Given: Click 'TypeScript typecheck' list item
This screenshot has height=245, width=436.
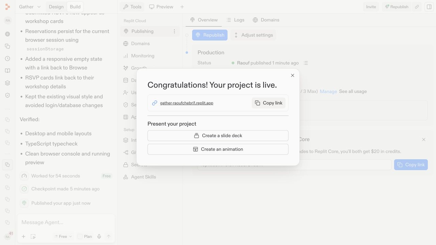Looking at the screenshot, I should point(51,144).
